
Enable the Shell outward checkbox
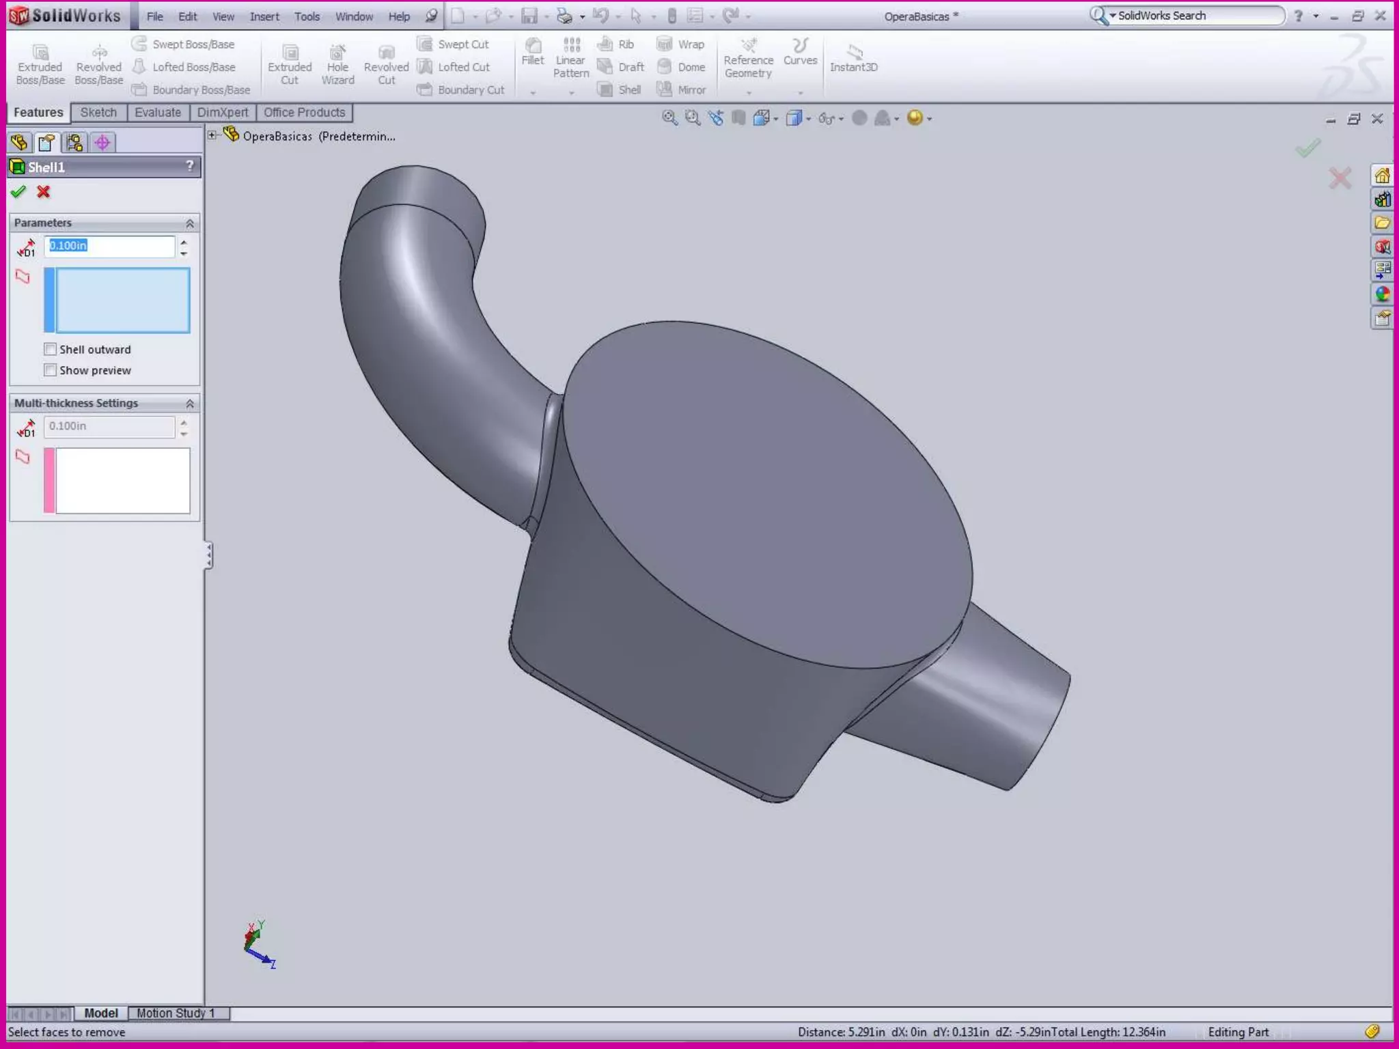coord(51,350)
